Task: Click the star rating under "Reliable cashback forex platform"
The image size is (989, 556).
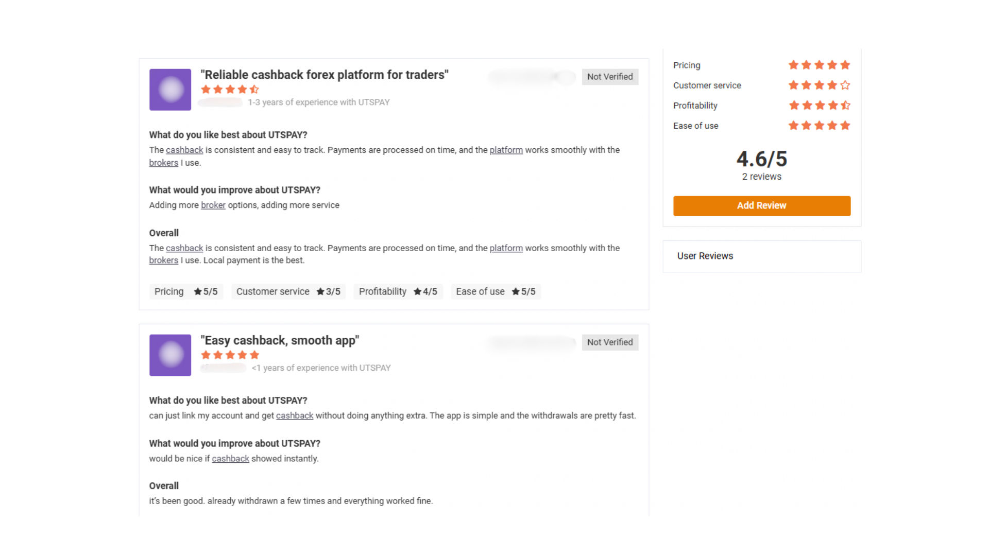Action: (x=230, y=90)
